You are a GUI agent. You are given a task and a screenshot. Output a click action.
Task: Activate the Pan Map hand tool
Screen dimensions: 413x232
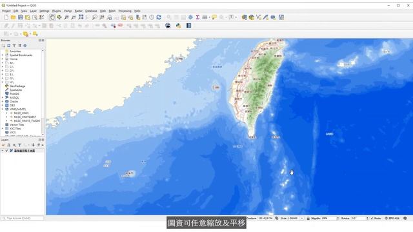(52, 17)
